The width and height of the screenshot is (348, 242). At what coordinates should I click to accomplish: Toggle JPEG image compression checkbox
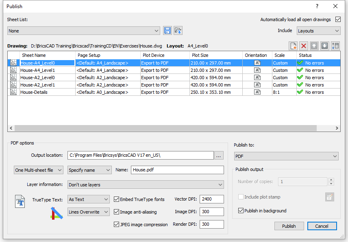pos(117,225)
